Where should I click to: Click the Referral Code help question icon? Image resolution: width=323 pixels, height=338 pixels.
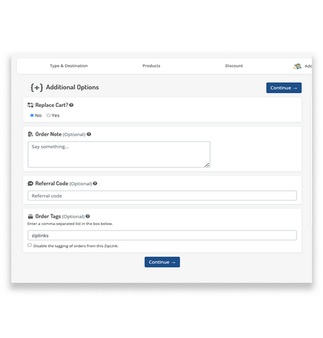[95, 183]
